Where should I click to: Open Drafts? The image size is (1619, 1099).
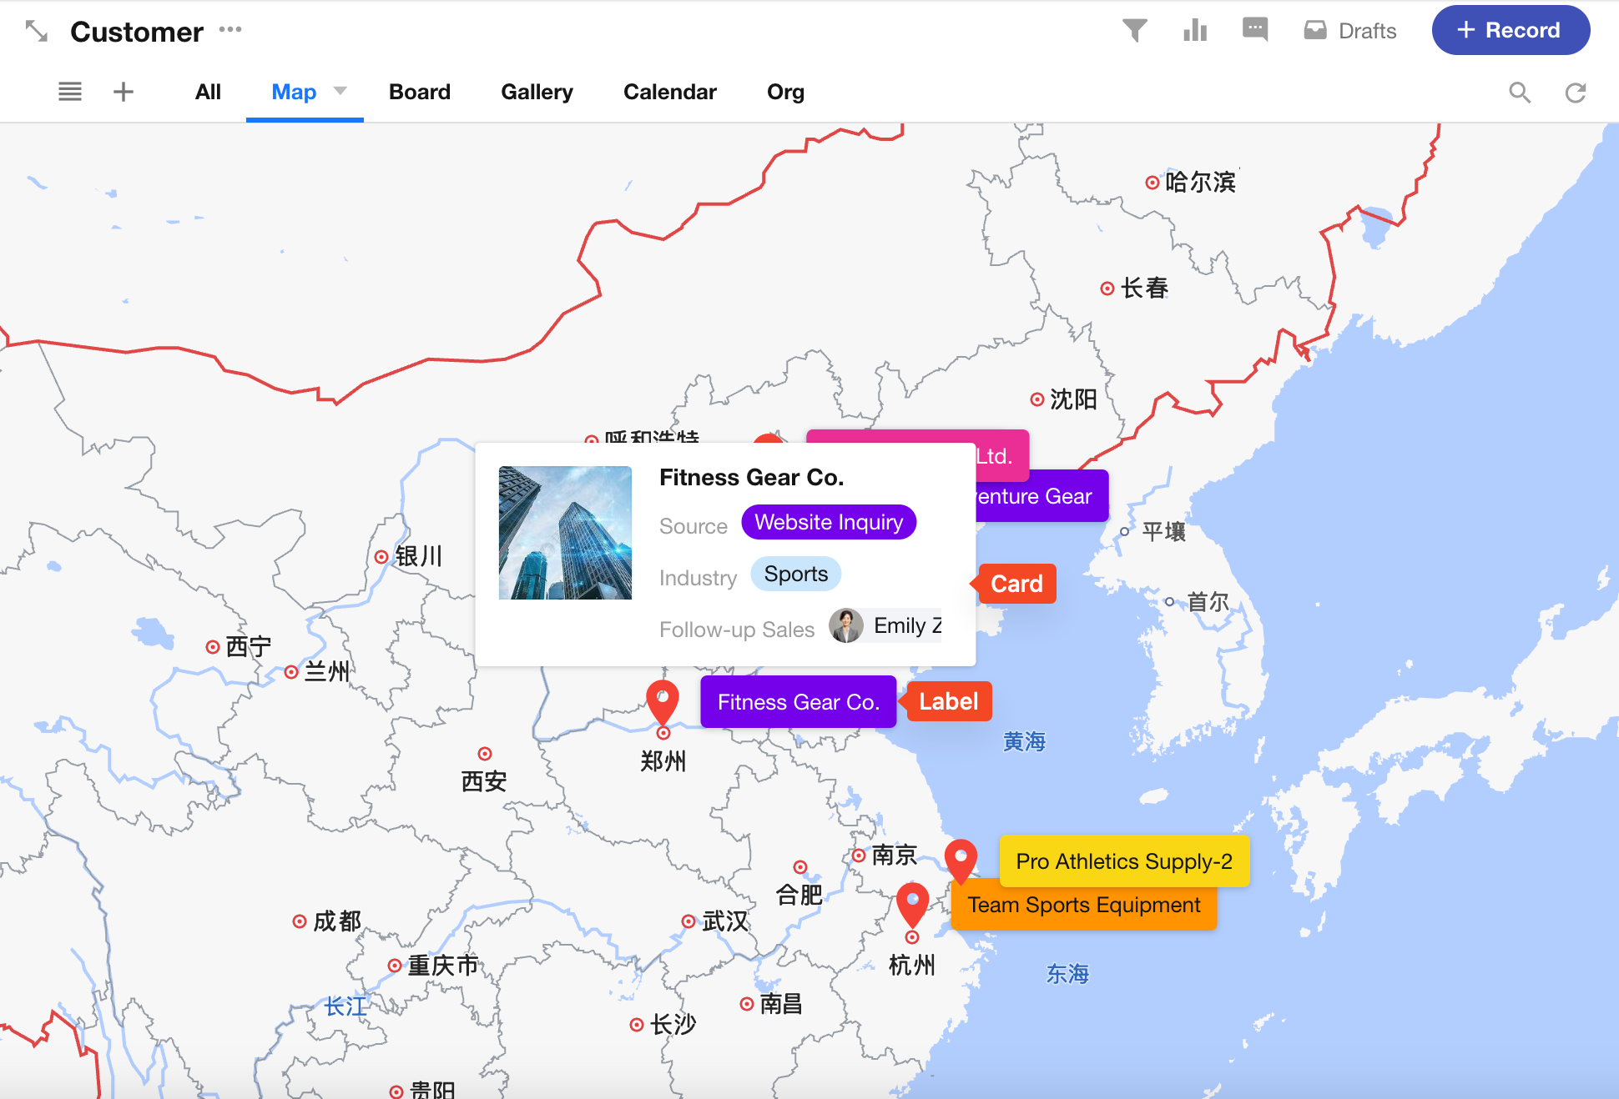tap(1350, 31)
